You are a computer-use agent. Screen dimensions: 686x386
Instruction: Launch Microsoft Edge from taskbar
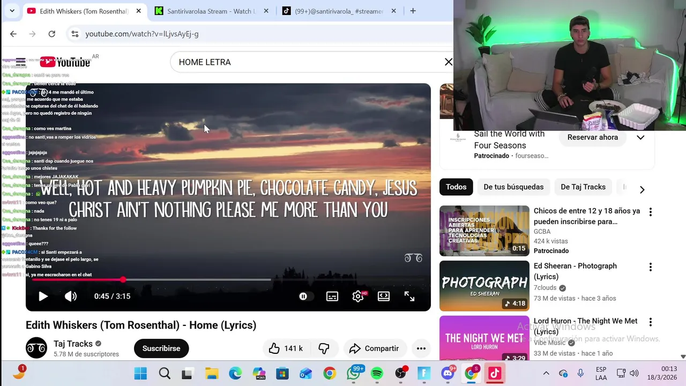pos(235,374)
